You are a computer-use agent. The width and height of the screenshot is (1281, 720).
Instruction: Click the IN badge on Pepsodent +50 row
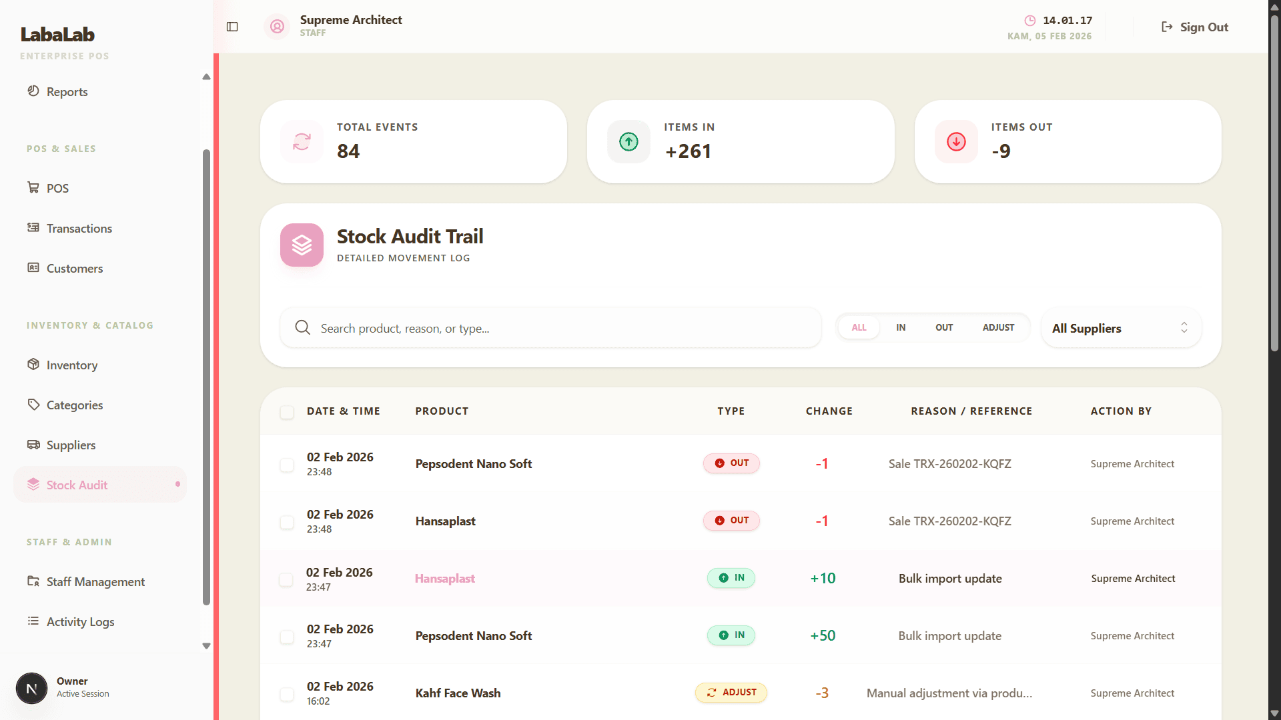click(731, 635)
